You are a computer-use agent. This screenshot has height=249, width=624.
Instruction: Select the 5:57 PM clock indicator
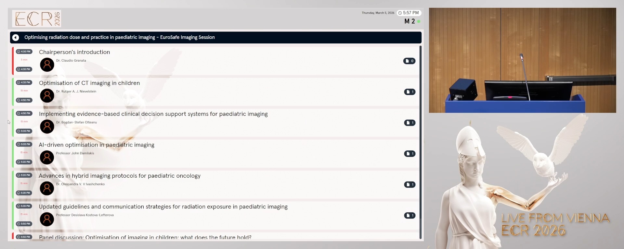409,13
